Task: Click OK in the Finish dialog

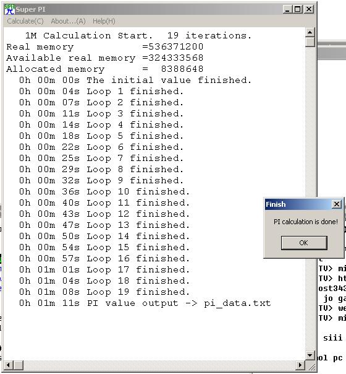Action: coord(304,243)
